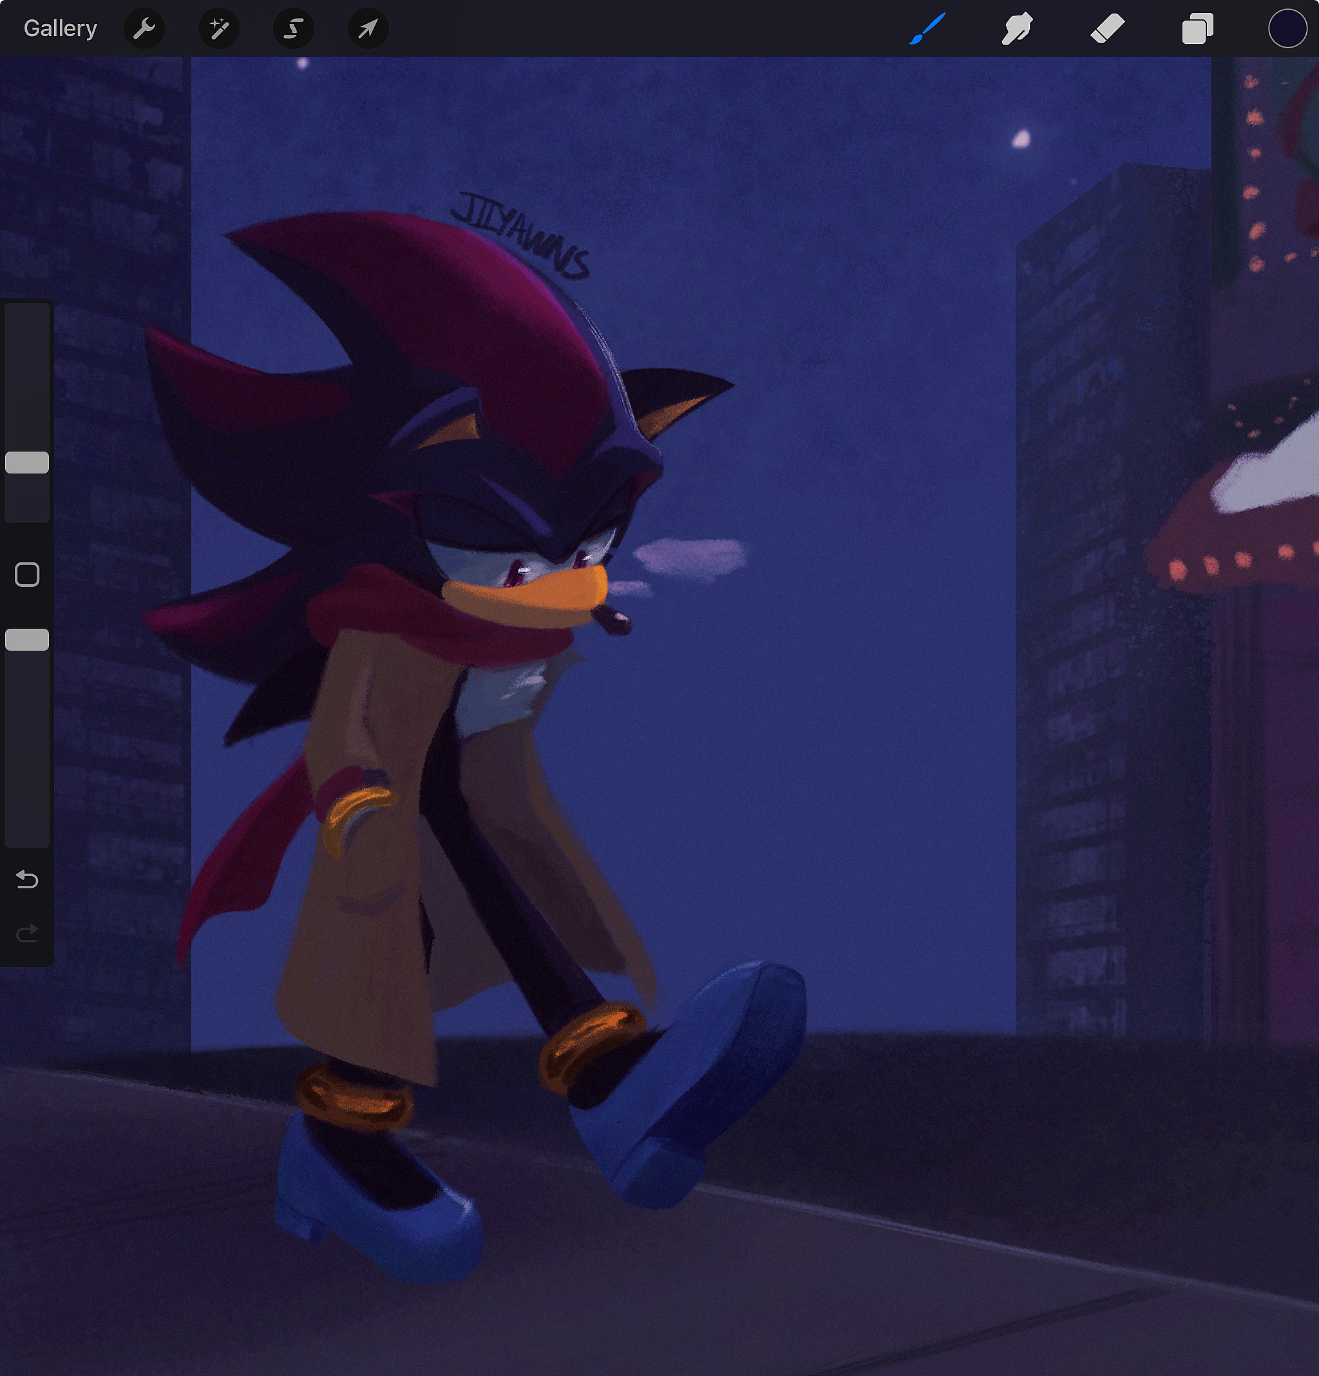Undo the last stroke
The image size is (1319, 1376).
click(28, 879)
